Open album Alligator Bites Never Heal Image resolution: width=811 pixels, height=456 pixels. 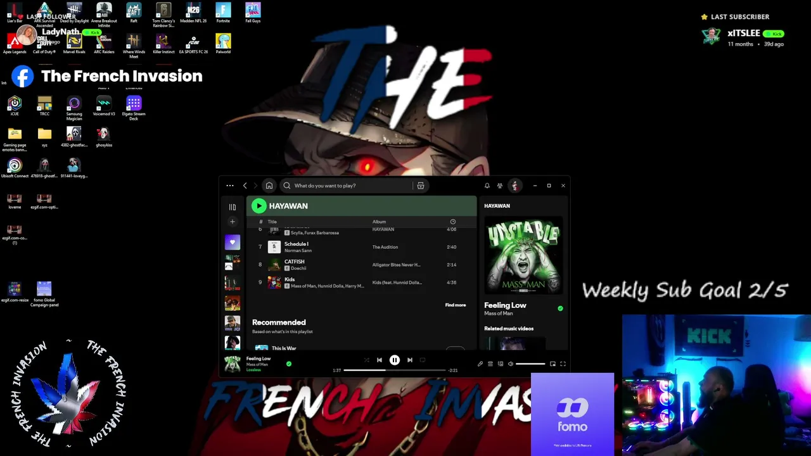coord(396,265)
